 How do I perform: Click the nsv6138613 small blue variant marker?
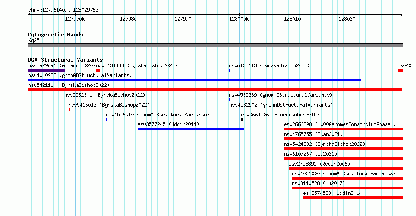pos(230,70)
